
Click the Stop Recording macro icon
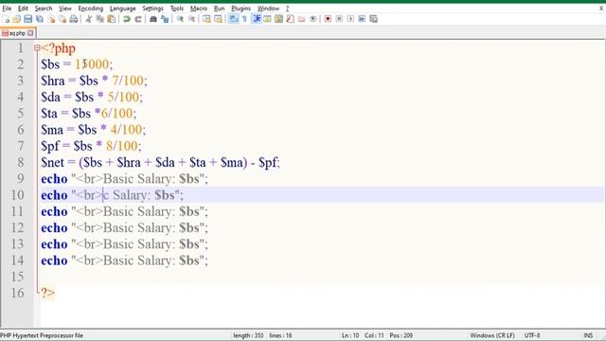(x=339, y=19)
